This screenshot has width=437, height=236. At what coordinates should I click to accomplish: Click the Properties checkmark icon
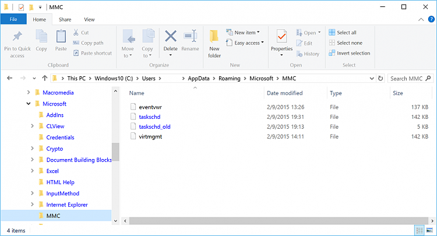pyautogui.click(x=282, y=37)
